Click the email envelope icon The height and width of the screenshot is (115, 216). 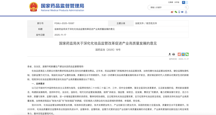(183, 12)
